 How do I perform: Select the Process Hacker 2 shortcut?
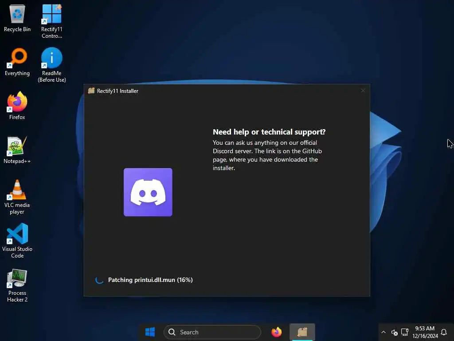click(x=17, y=285)
